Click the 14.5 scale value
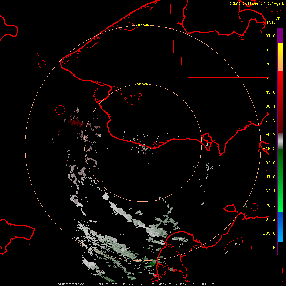This screenshot has height=286, width=286. pos(270,120)
